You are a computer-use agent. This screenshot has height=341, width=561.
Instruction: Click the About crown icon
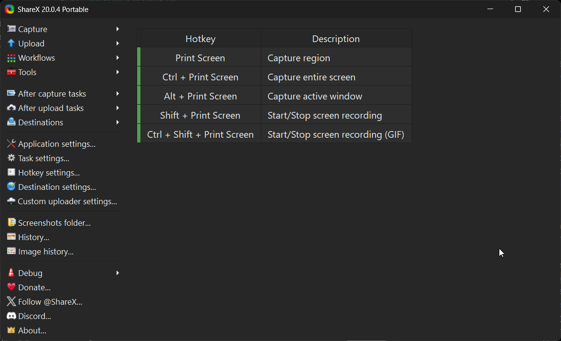pos(11,330)
